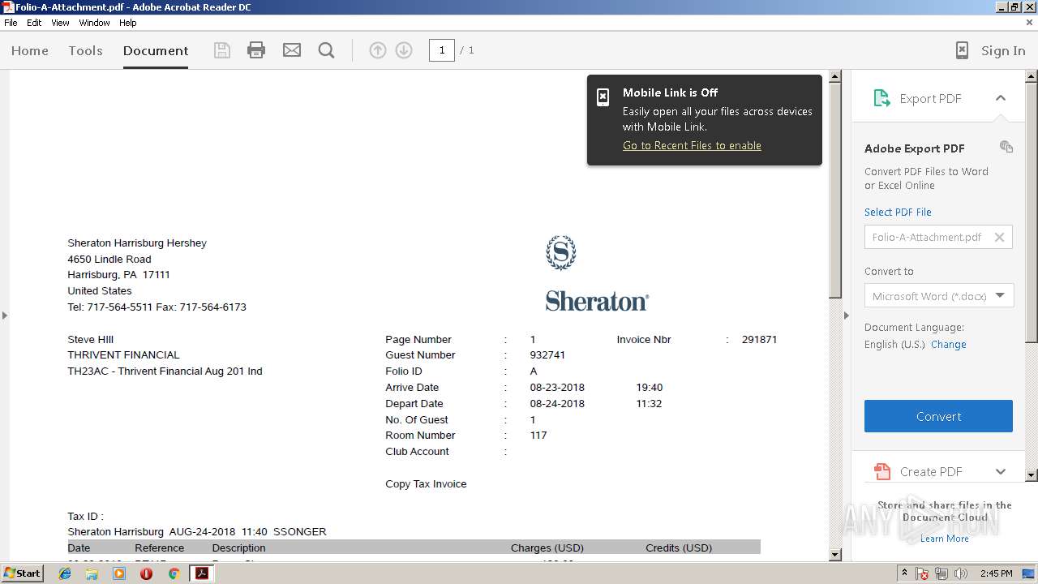Image resolution: width=1038 pixels, height=584 pixels.
Task: Change the document language link
Action: (948, 344)
